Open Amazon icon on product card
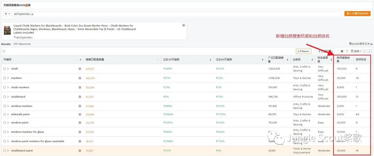The height and width of the screenshot is (156, 374). (x=184, y=25)
